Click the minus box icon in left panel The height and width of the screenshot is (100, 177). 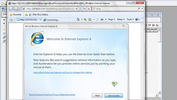click(x=4, y=33)
